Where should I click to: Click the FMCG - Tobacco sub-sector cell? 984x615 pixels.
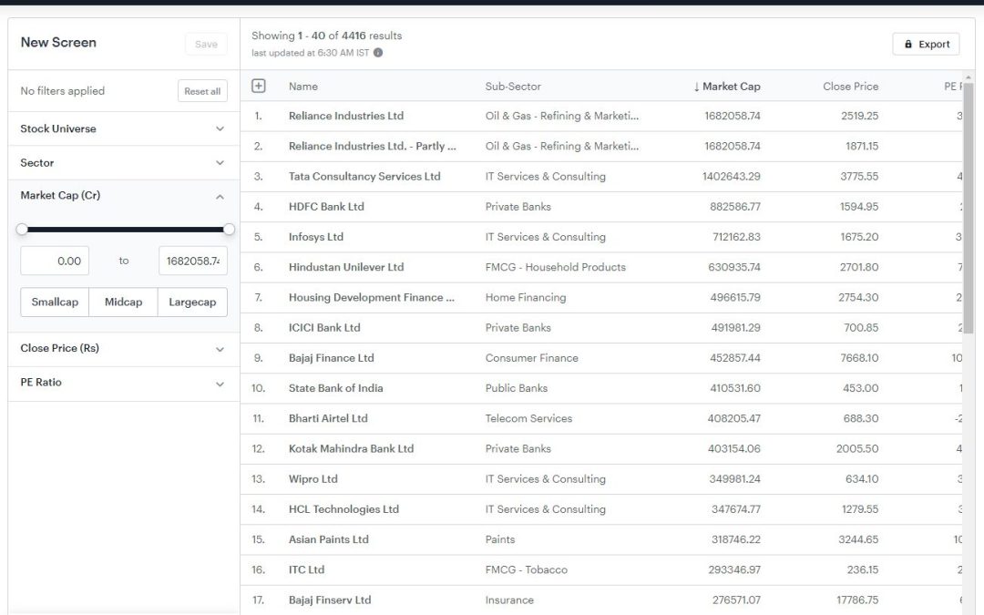(x=526, y=569)
